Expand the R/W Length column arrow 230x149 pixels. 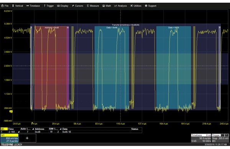point(61,129)
